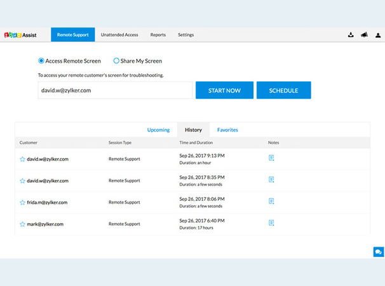Open the user profile icon

378,35
